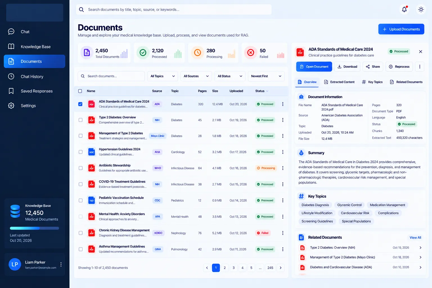
Task: Toggle the select-all documents checkbox
Action: (80, 91)
